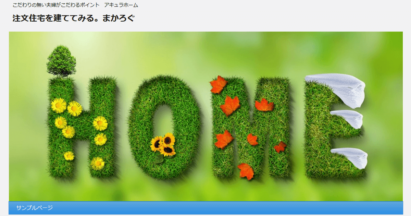The height and width of the screenshot is (216, 411).
Task: Click the tree on top of letter H
Action: pyautogui.click(x=61, y=62)
